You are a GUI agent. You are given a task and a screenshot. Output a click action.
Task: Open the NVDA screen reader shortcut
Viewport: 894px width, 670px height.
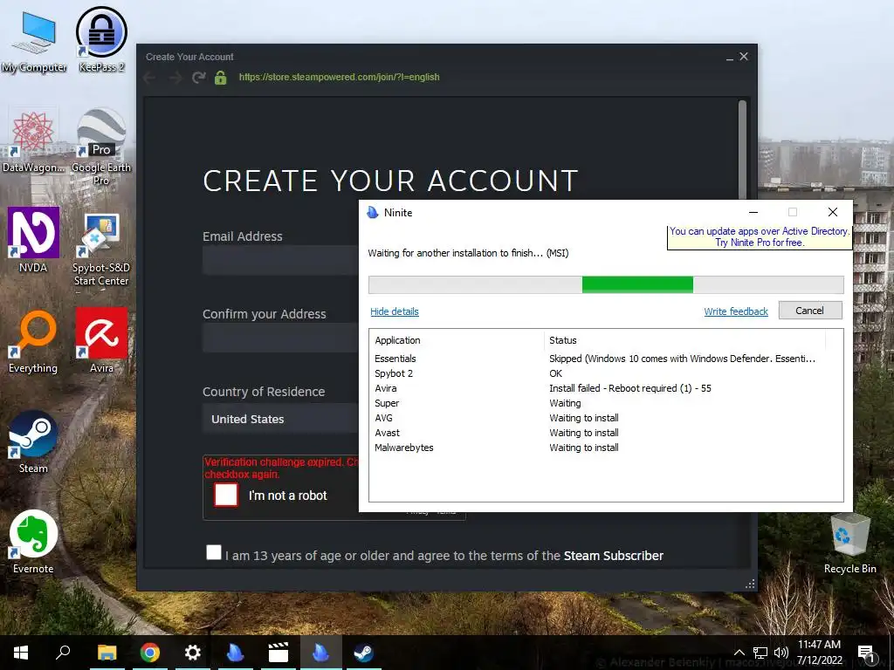(x=33, y=239)
